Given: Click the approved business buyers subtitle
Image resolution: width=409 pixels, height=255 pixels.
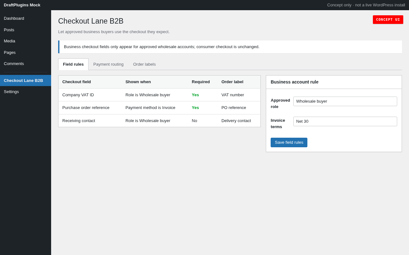Looking at the screenshot, I should pos(114,32).
